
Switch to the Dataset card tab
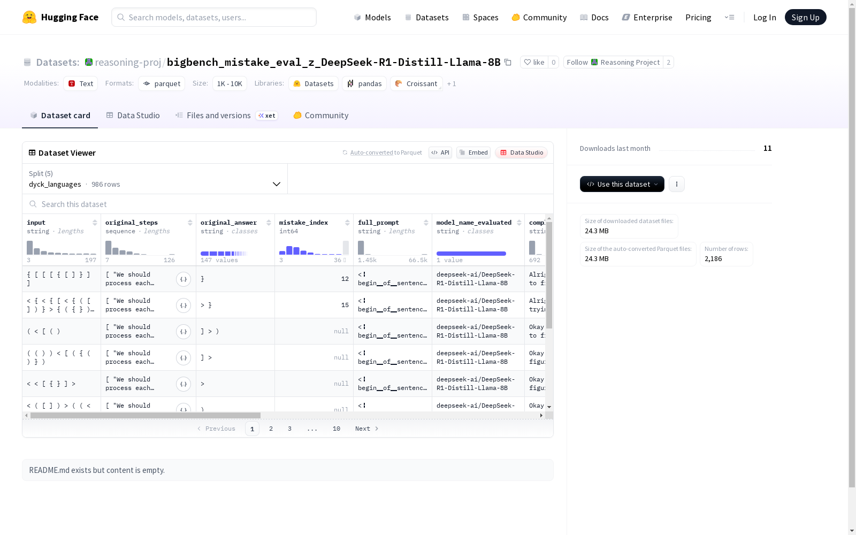(x=60, y=116)
